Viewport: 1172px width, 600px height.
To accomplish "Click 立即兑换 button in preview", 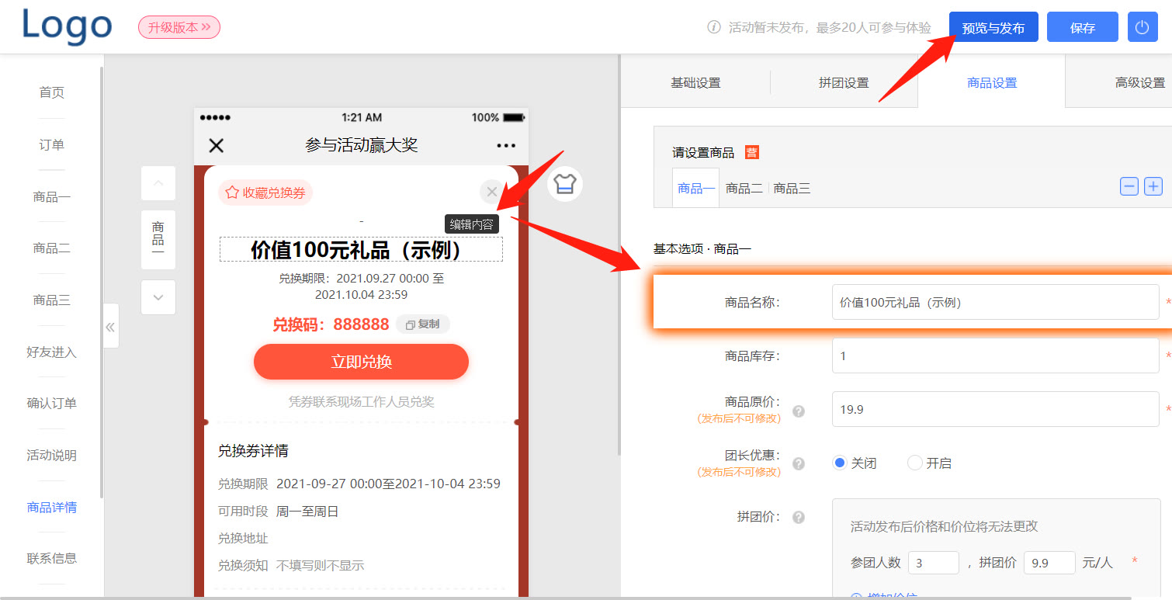I will [x=361, y=362].
